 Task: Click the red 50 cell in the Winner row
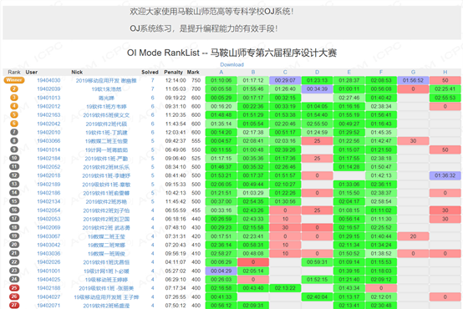[445, 80]
